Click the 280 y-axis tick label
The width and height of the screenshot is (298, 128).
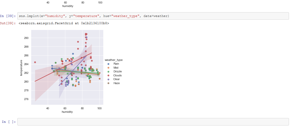click(26, 82)
